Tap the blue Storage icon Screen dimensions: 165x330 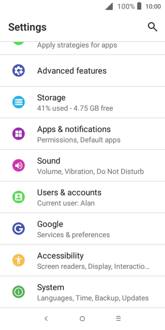click(18, 102)
